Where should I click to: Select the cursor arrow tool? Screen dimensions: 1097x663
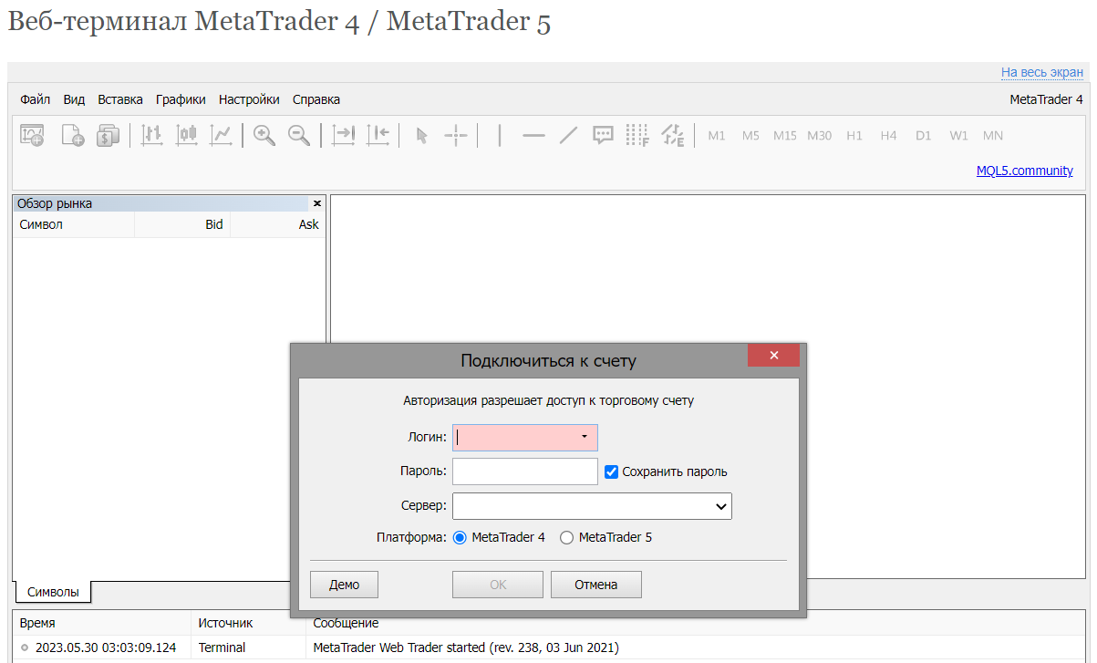tap(421, 135)
